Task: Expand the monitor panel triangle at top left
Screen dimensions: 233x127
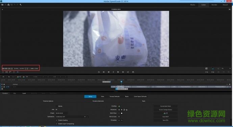Action: (2, 9)
